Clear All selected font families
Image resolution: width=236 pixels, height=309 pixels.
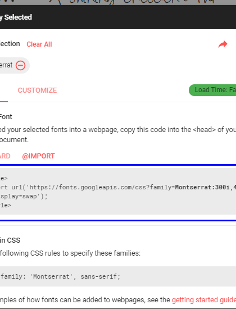pyautogui.click(x=39, y=44)
